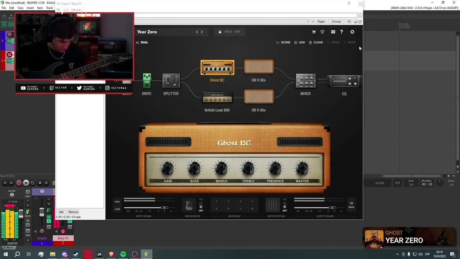The width and height of the screenshot is (460, 259).
Task: Open the BIAS FX store cart
Action: (314, 32)
